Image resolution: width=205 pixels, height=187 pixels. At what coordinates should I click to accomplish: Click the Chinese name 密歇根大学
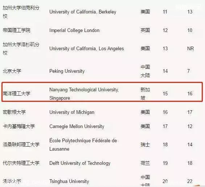tap(14, 112)
